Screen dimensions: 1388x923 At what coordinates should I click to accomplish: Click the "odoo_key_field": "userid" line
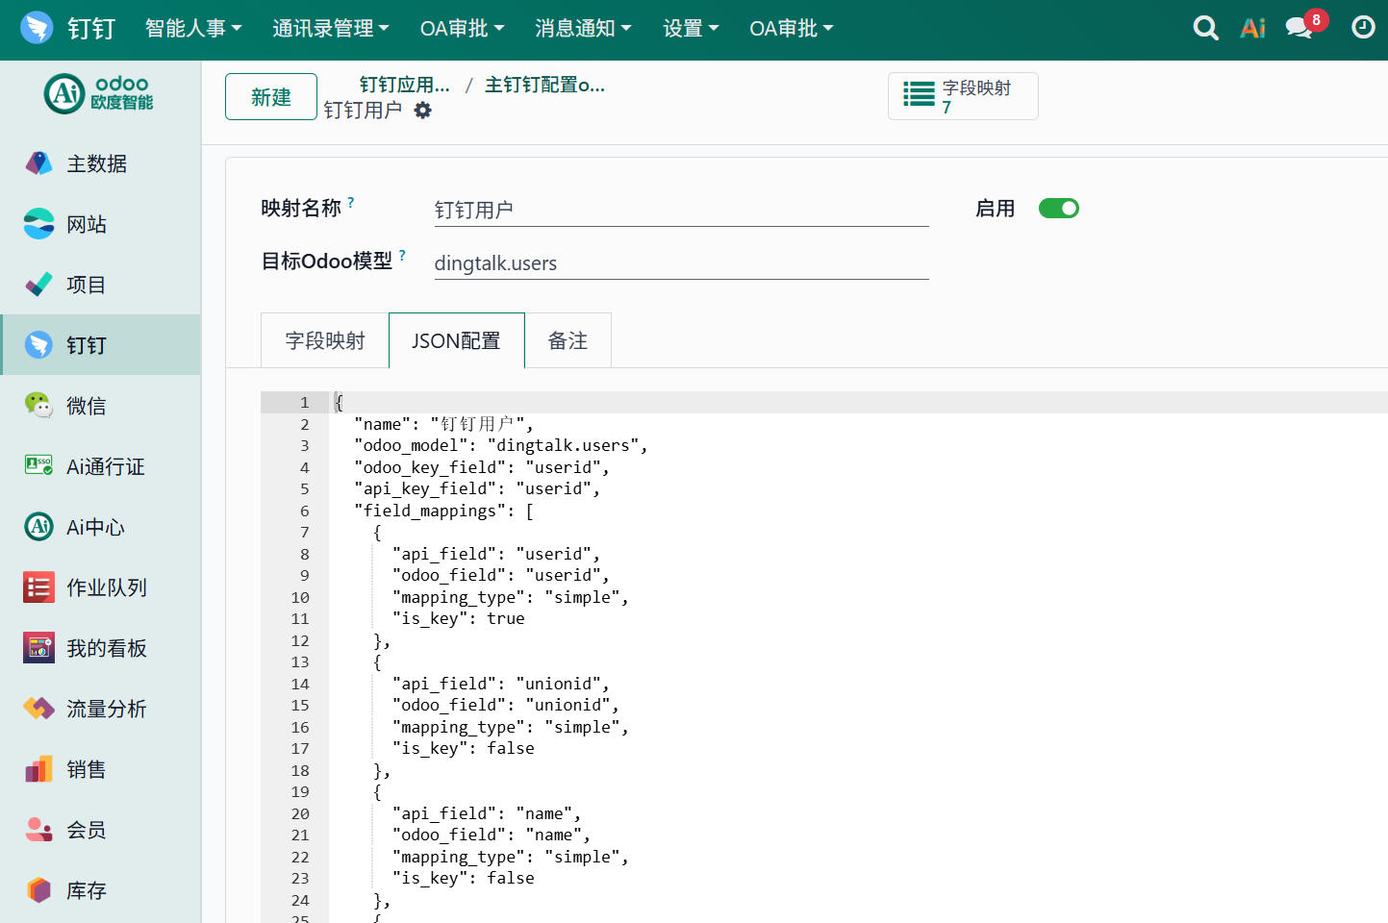(x=481, y=467)
